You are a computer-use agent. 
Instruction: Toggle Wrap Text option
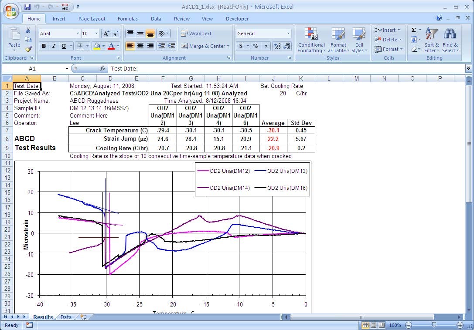pyautogui.click(x=196, y=34)
